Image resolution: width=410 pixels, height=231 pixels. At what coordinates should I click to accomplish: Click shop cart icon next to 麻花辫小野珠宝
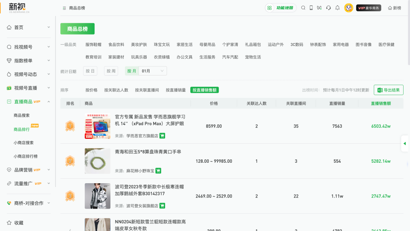158,171
